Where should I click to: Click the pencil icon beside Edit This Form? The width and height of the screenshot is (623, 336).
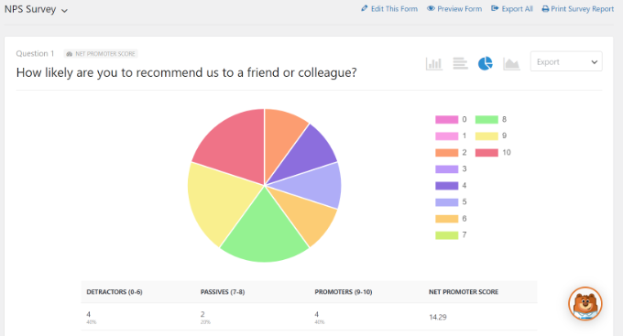[x=365, y=8]
